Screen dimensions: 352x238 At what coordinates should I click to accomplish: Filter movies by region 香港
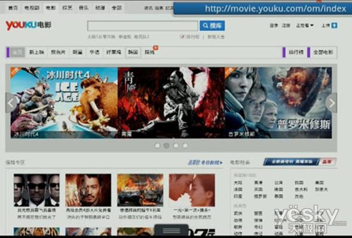click(x=258, y=183)
